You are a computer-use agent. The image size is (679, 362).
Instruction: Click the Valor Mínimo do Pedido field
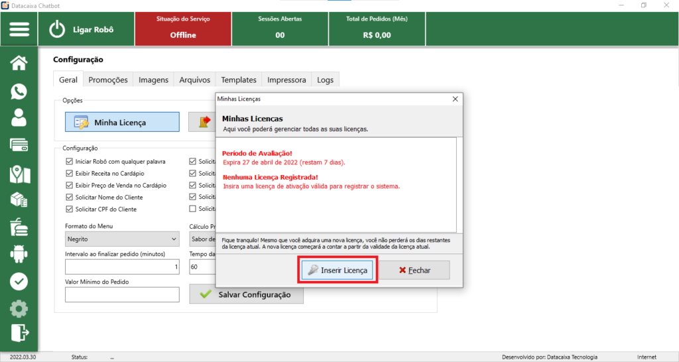(x=122, y=294)
